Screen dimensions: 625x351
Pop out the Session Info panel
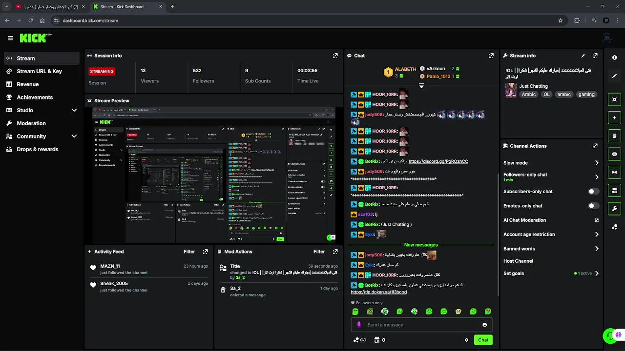(x=335, y=56)
